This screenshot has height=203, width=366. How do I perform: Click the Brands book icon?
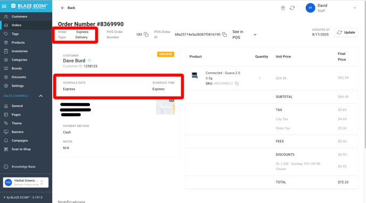click(x=6, y=69)
